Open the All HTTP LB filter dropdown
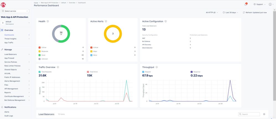This screenshot has height=119, width=276. (x=212, y=12)
